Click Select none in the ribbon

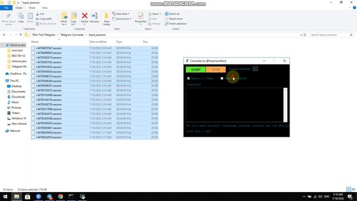click(173, 18)
